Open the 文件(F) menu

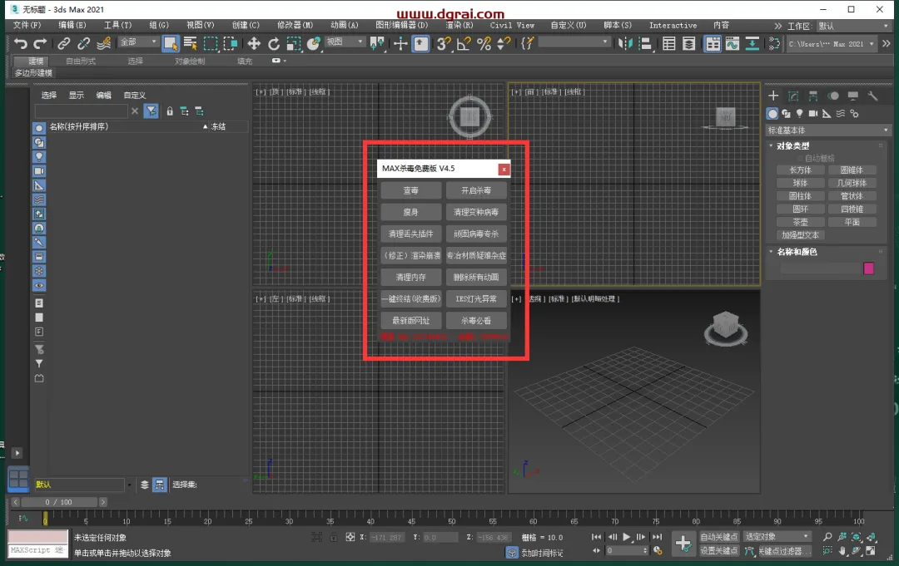(27, 25)
